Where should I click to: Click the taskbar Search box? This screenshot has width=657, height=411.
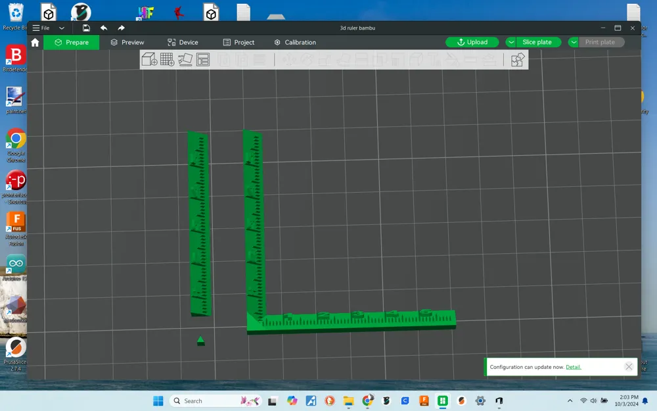(x=215, y=401)
